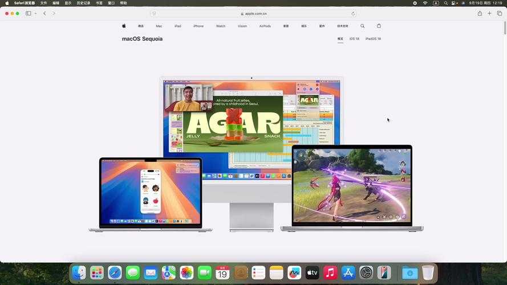Open Photos from the Dock

tap(186, 273)
